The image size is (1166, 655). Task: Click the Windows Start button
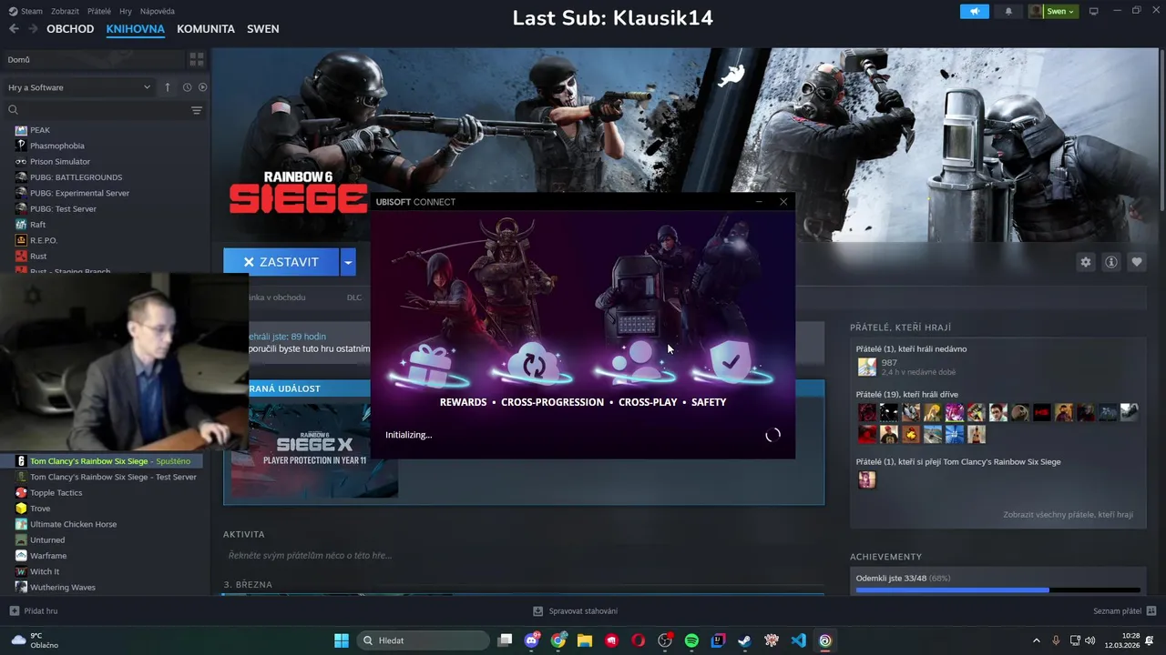[342, 640]
